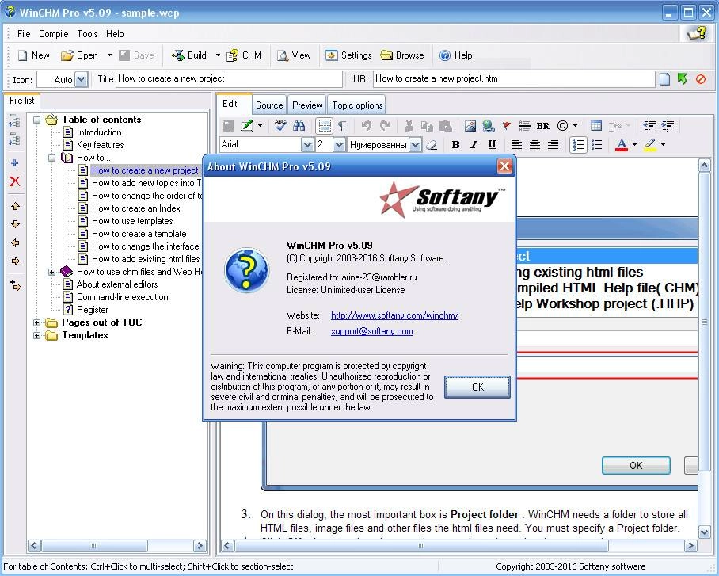Select the Key features topic

(x=100, y=145)
